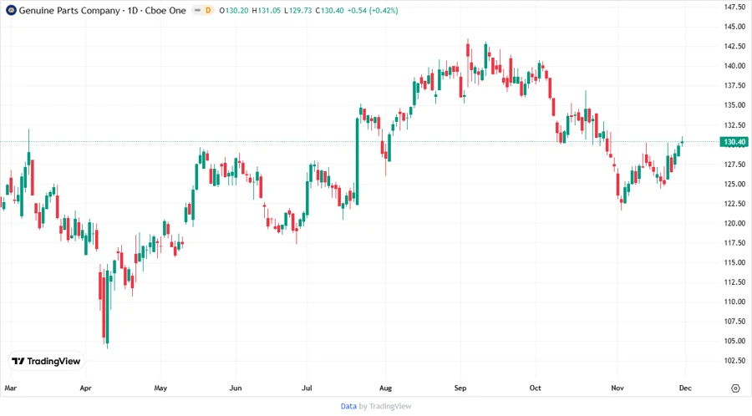
Task: Click the 102.50 price axis label
Action: tap(734, 361)
